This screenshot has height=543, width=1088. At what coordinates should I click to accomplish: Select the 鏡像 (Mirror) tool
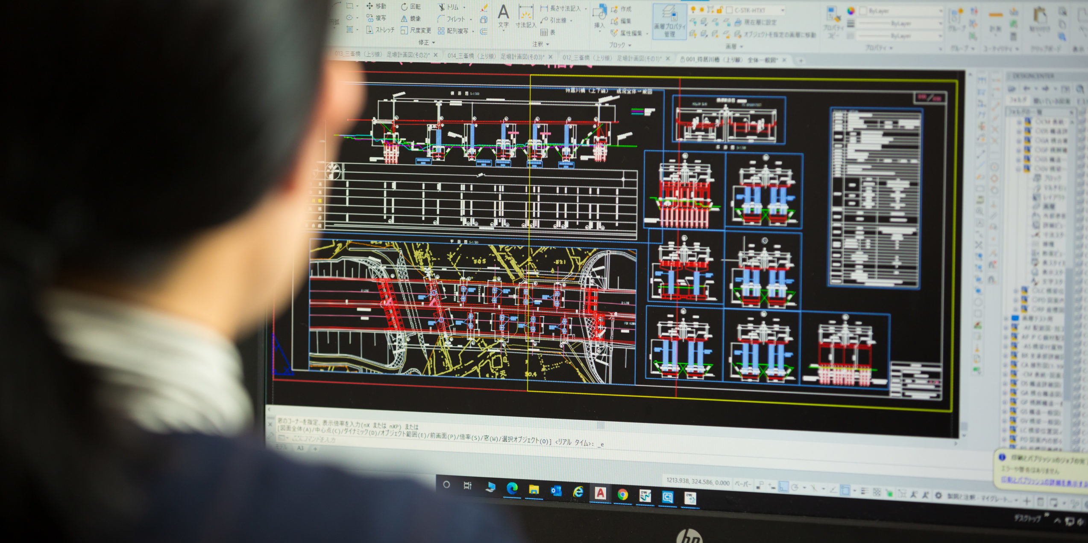click(411, 18)
